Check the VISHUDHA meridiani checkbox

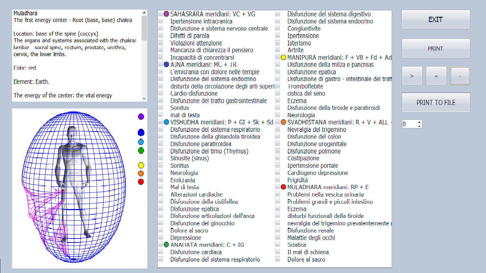tap(160, 122)
